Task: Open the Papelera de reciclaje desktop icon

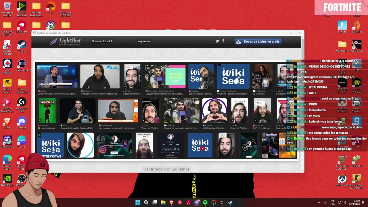Action: [7, 9]
